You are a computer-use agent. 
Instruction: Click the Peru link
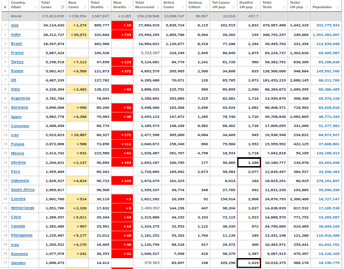pyautogui.click(x=15, y=171)
